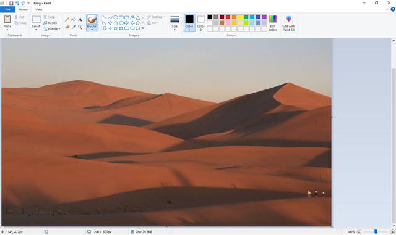Select the Pencil tool
Viewport: 396px width, 235px height.
[x=67, y=19]
